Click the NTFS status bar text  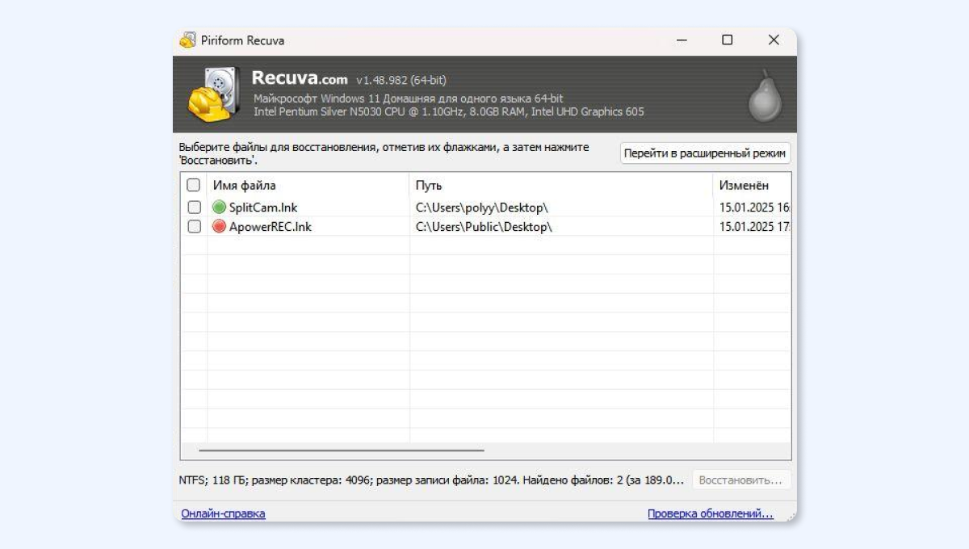(x=432, y=480)
